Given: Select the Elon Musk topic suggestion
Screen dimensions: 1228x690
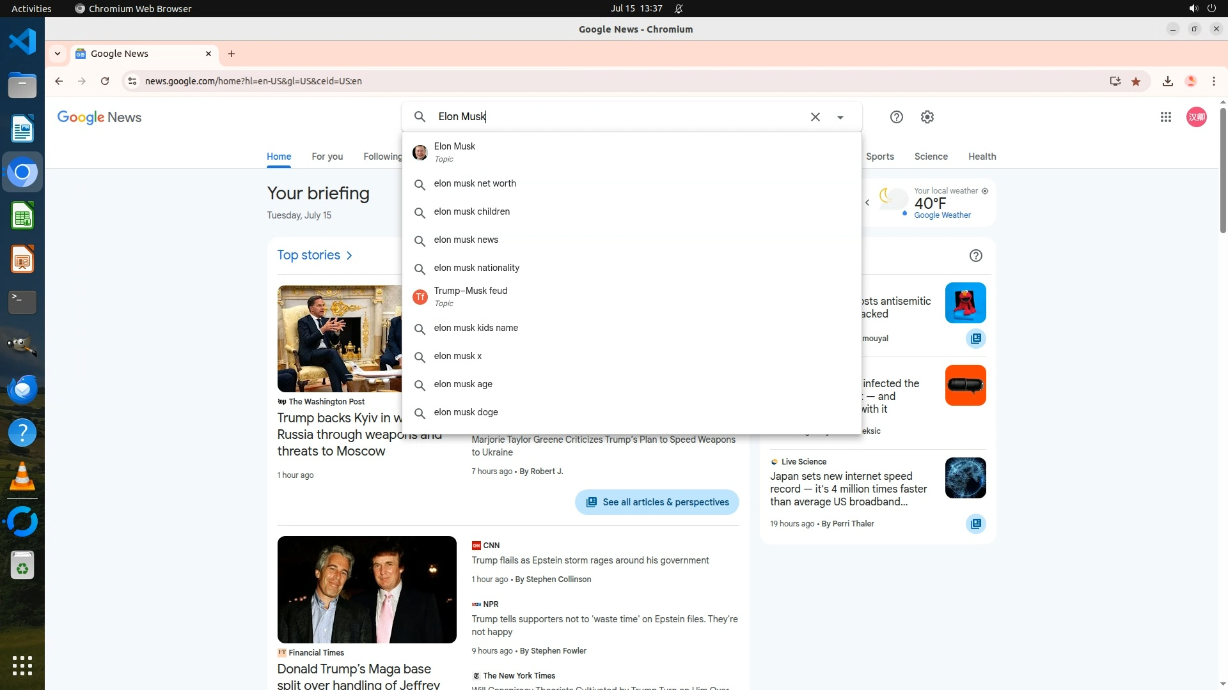Looking at the screenshot, I should pyautogui.click(x=454, y=152).
